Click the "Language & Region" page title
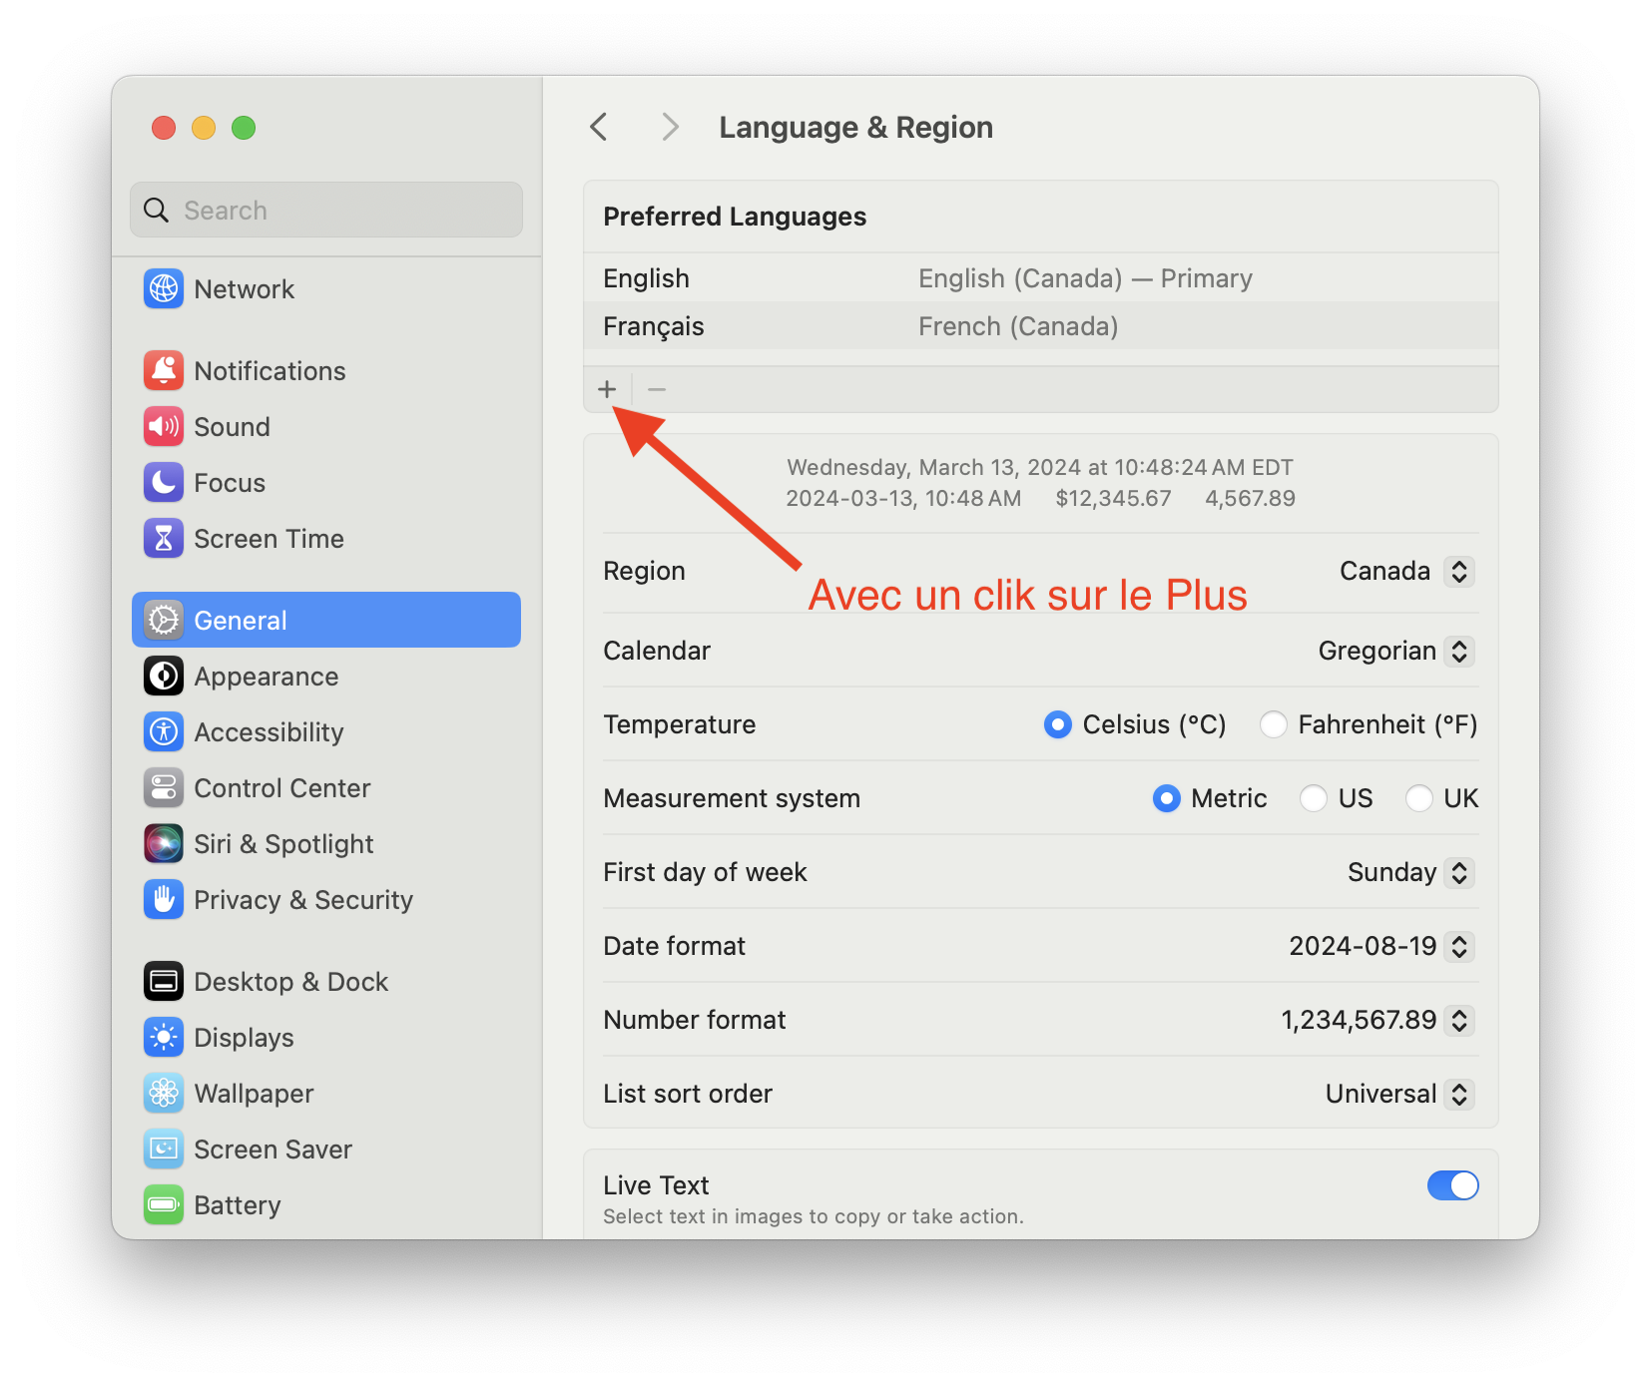Image resolution: width=1651 pixels, height=1387 pixels. click(x=856, y=128)
